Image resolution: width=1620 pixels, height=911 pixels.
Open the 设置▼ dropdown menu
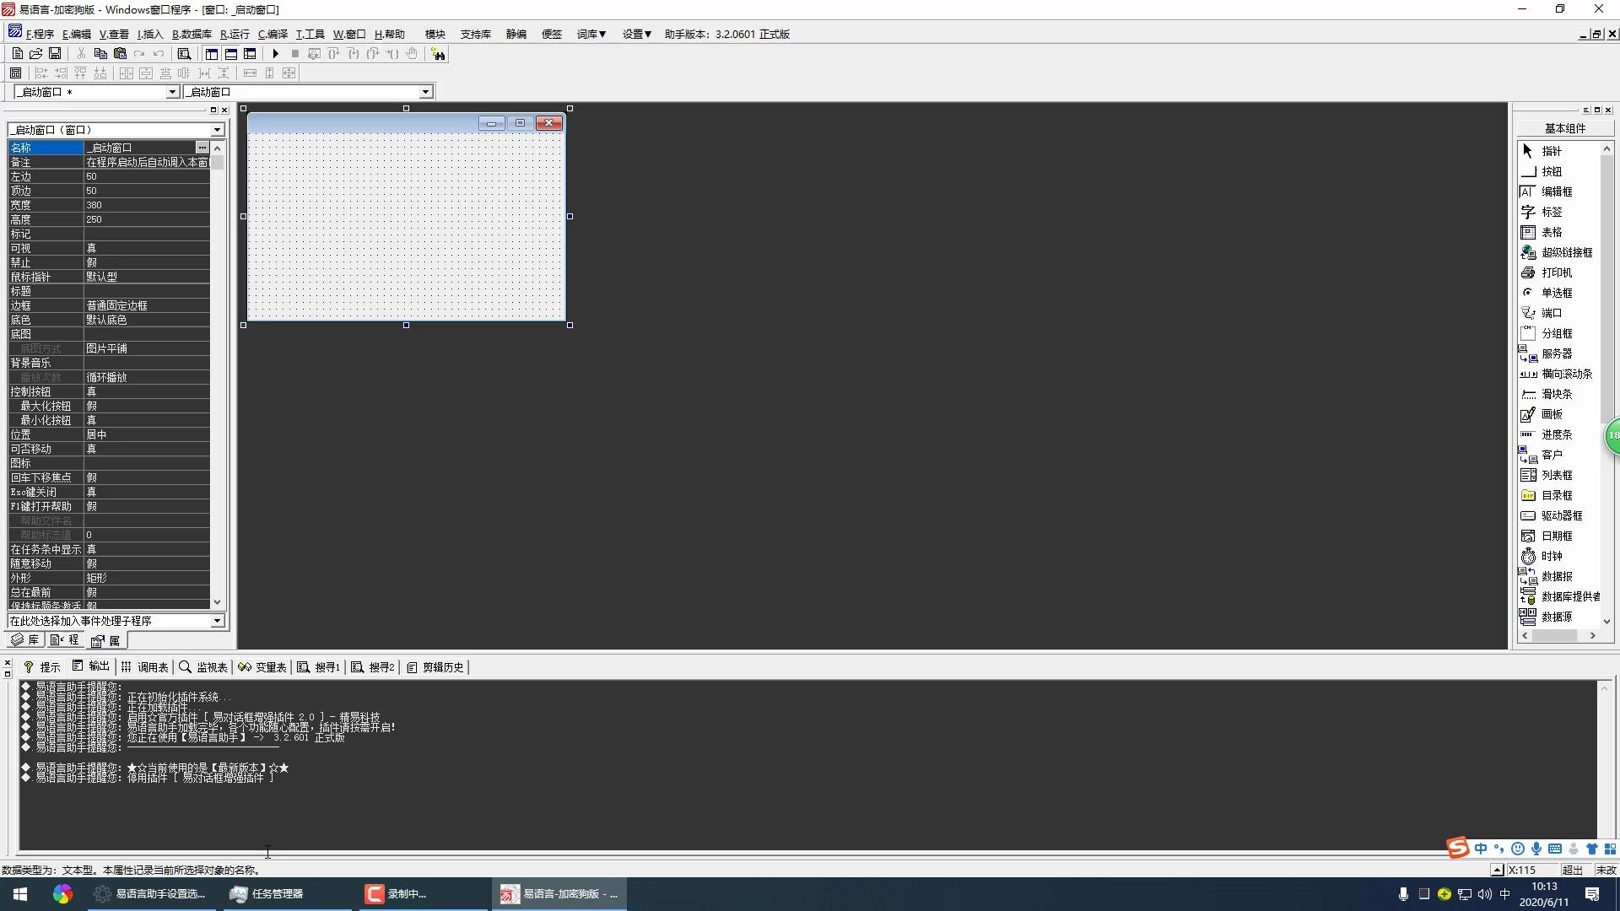click(x=637, y=35)
